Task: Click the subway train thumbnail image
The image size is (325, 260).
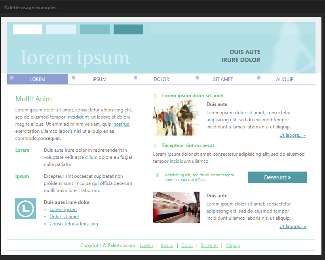Action: [177, 207]
